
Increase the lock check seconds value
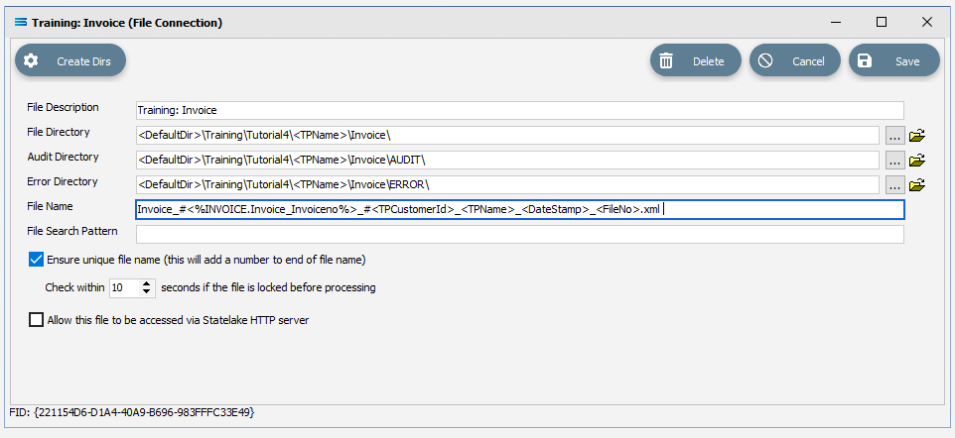[147, 284]
